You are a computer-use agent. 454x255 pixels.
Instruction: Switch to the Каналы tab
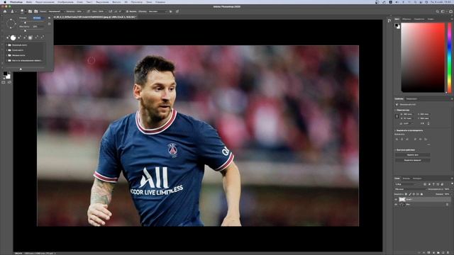click(x=406, y=178)
